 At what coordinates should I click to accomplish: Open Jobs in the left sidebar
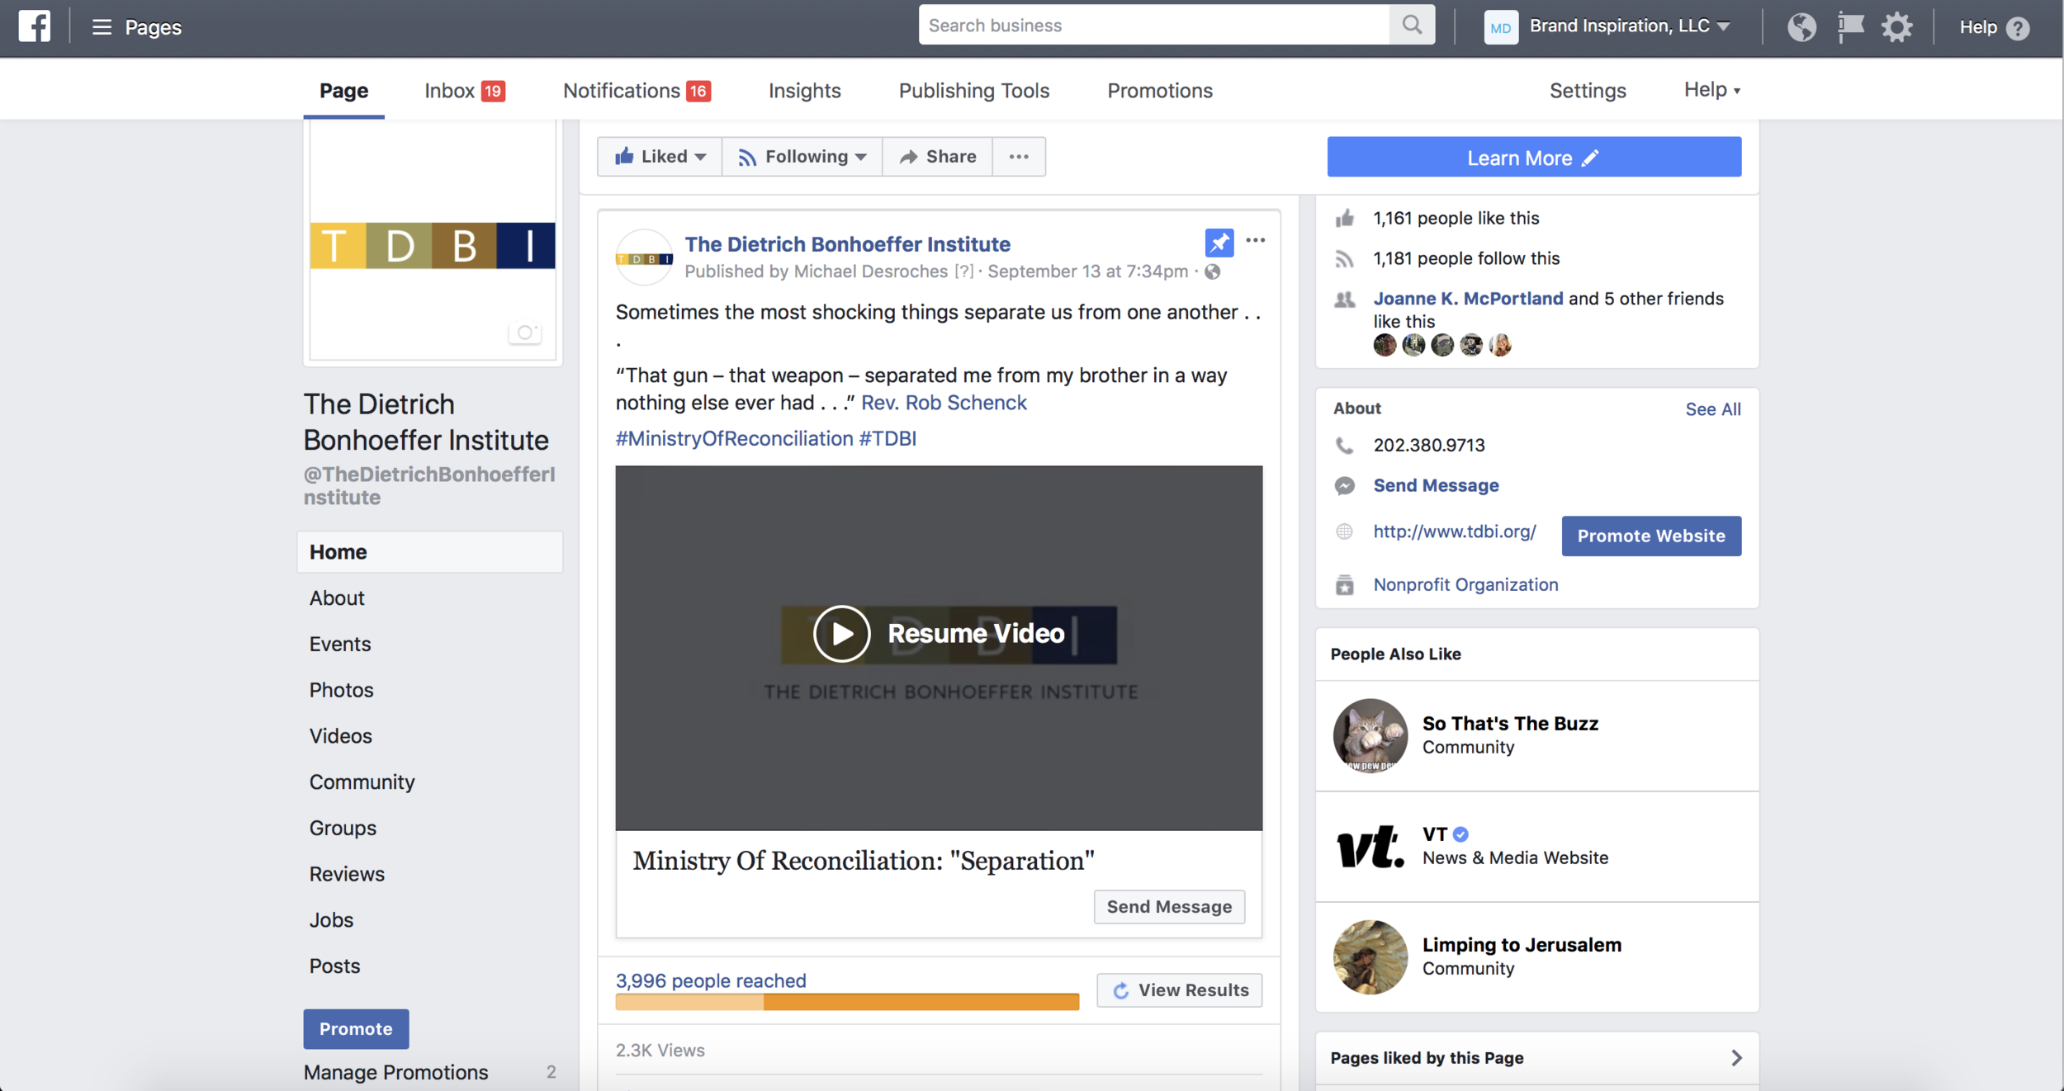pyautogui.click(x=331, y=920)
